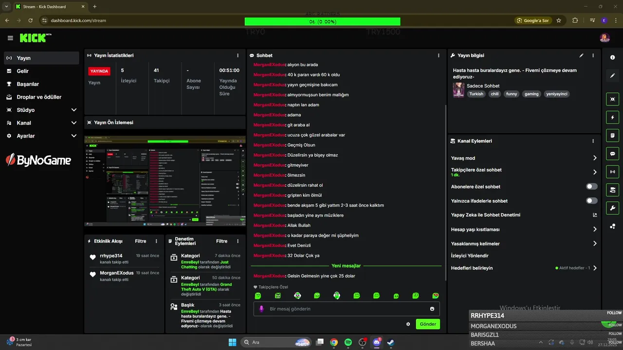Expand Hedefleri belirleyin active goals arrow

tap(595, 268)
